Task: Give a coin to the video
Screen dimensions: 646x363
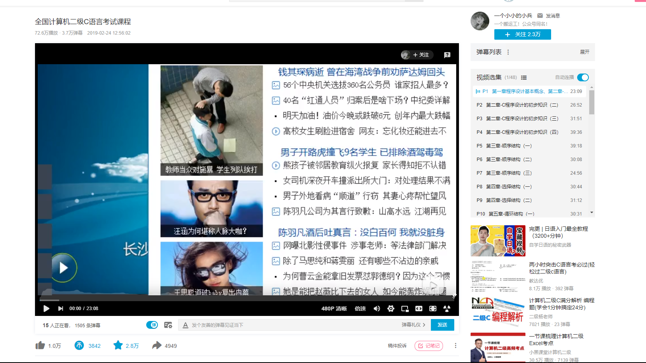Action: (79, 345)
